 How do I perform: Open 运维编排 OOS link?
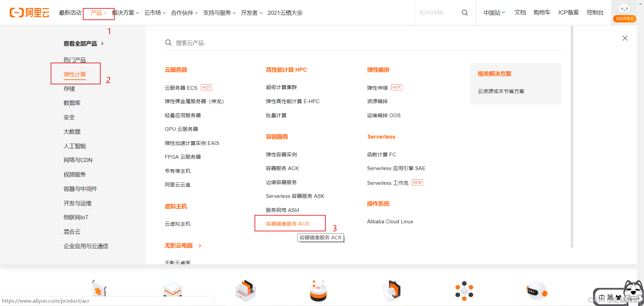coord(384,115)
